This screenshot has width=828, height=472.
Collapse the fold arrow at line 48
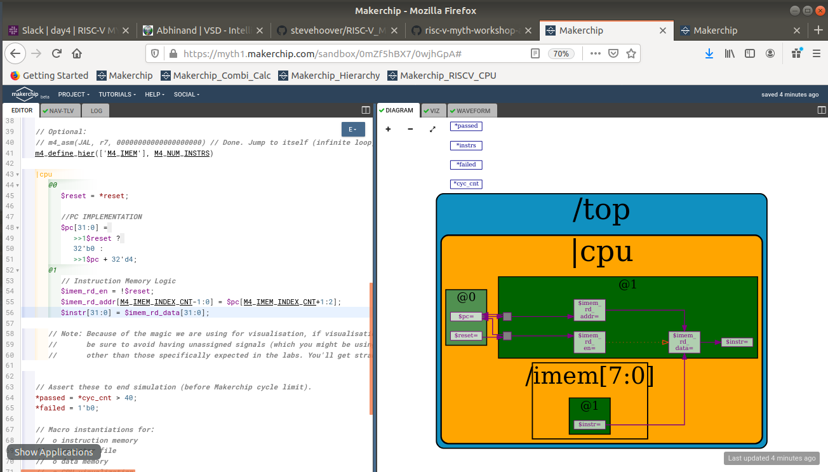[18, 227]
